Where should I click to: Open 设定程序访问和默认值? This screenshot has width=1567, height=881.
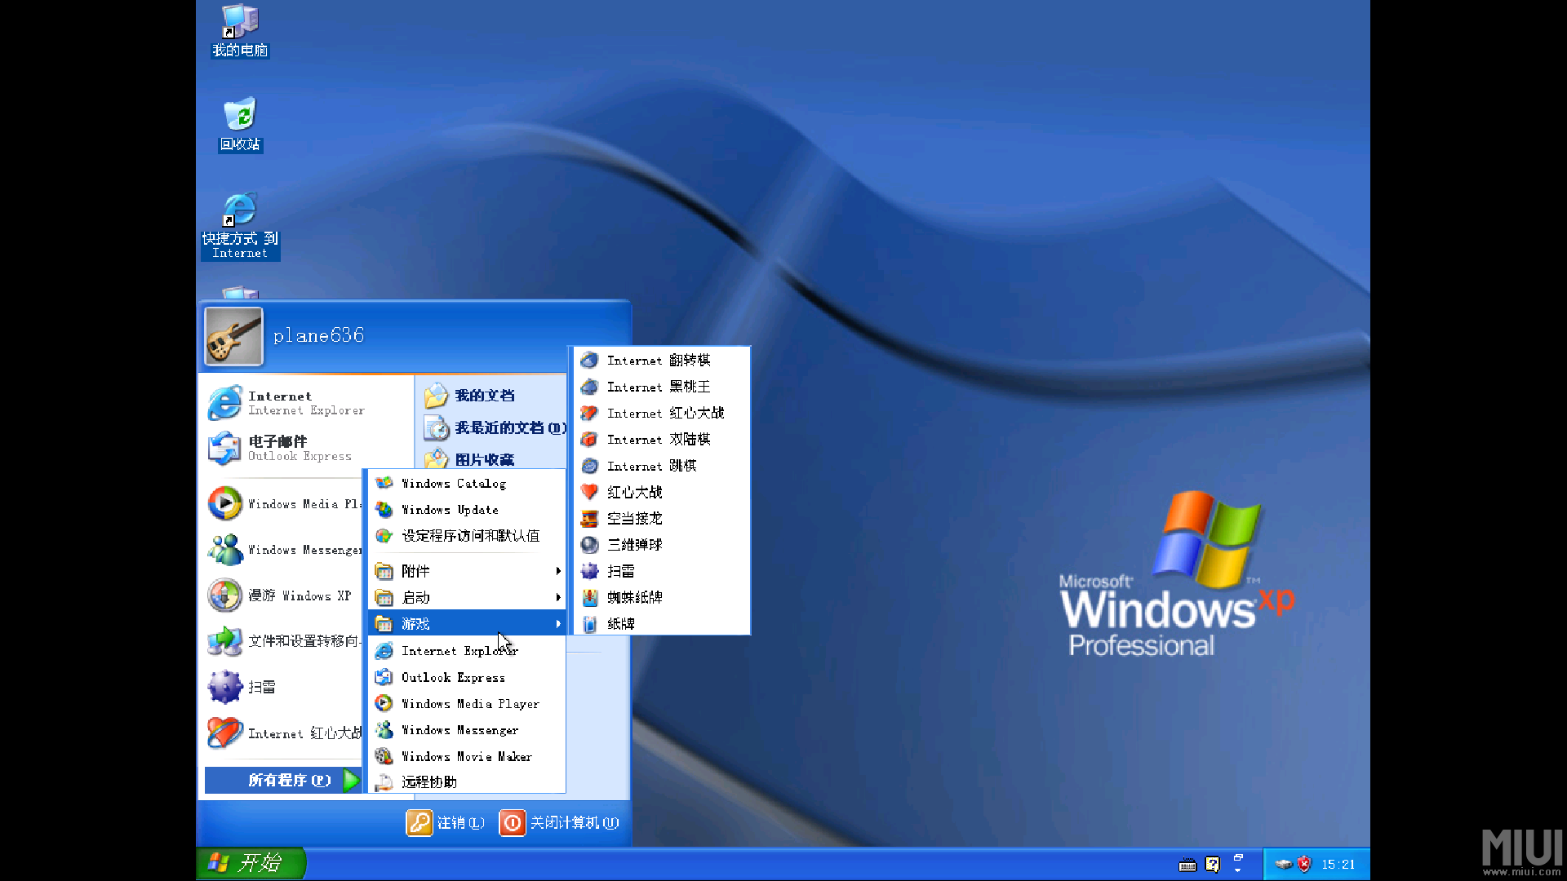point(467,536)
